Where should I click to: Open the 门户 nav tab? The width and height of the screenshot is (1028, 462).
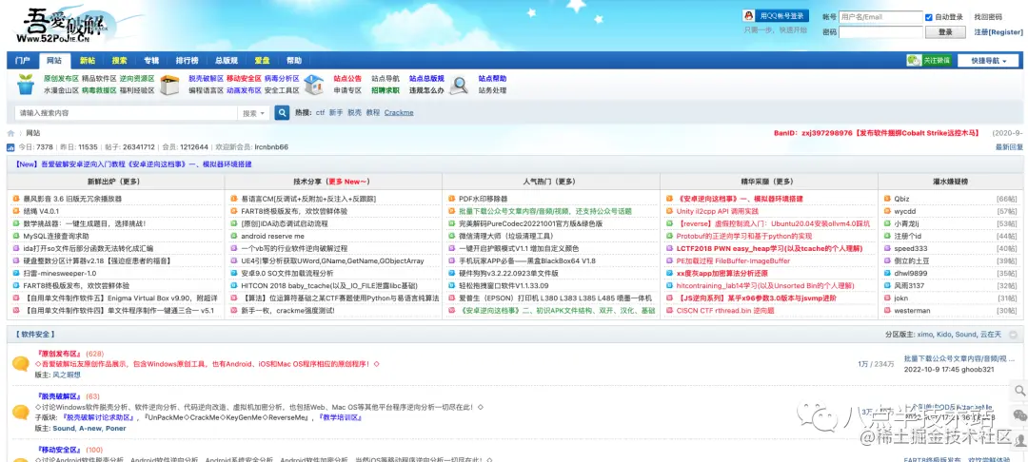pos(22,60)
